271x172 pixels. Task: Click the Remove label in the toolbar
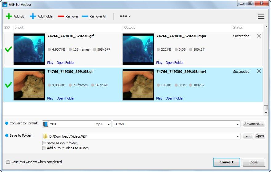(71, 16)
